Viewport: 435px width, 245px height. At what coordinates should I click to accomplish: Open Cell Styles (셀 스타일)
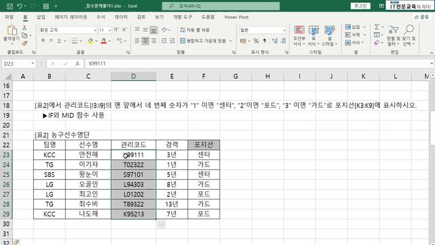tap(330, 35)
